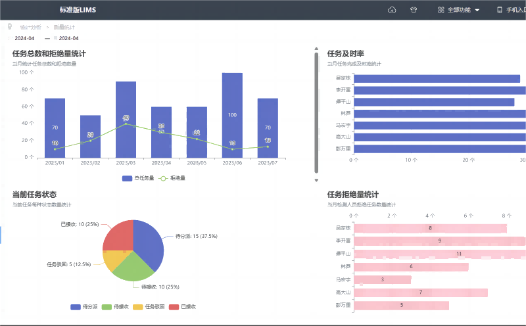Click scroll-down arrow below the vertical scrollbar

pos(316,179)
